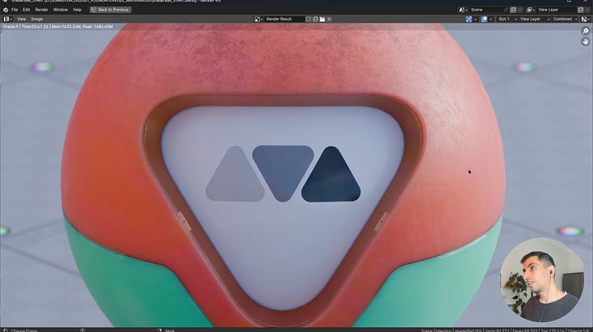This screenshot has width=593, height=332.
Task: Click the open image folder icon
Action: (322, 19)
